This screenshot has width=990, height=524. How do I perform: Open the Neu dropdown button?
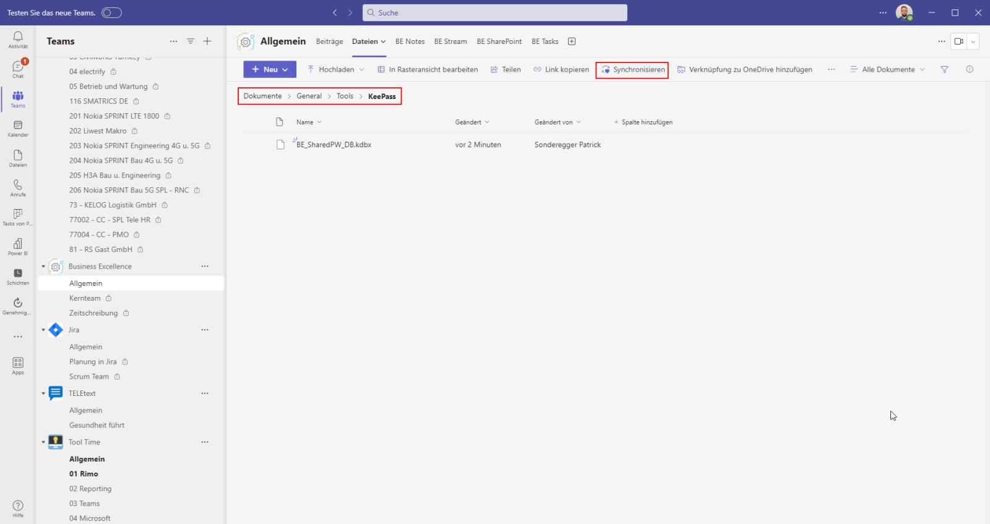point(270,69)
